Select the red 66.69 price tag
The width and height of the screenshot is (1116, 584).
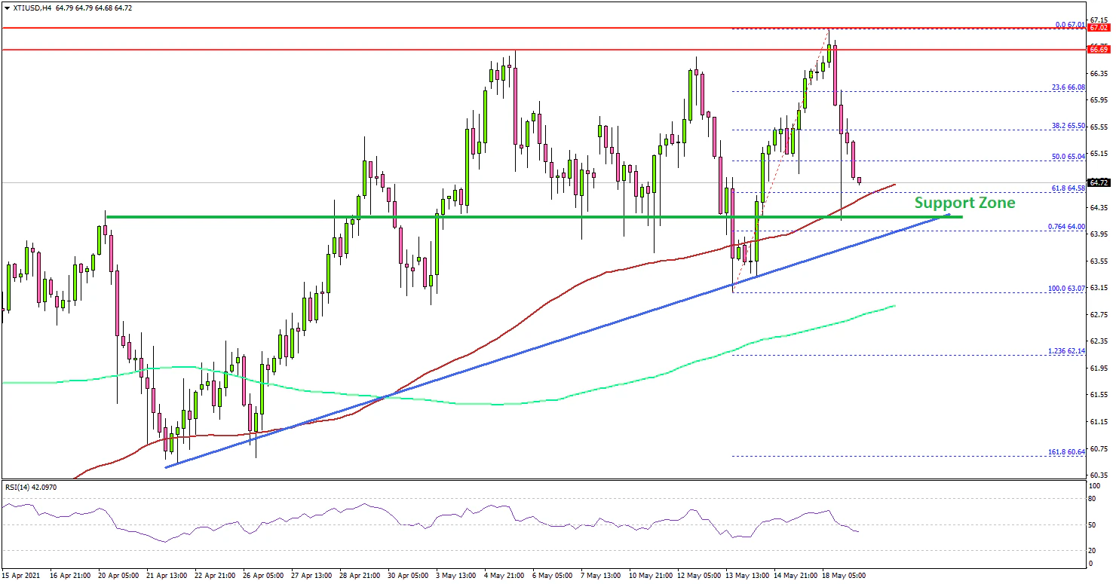point(1098,50)
